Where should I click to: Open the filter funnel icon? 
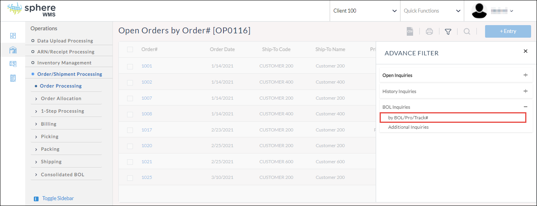pos(448,31)
